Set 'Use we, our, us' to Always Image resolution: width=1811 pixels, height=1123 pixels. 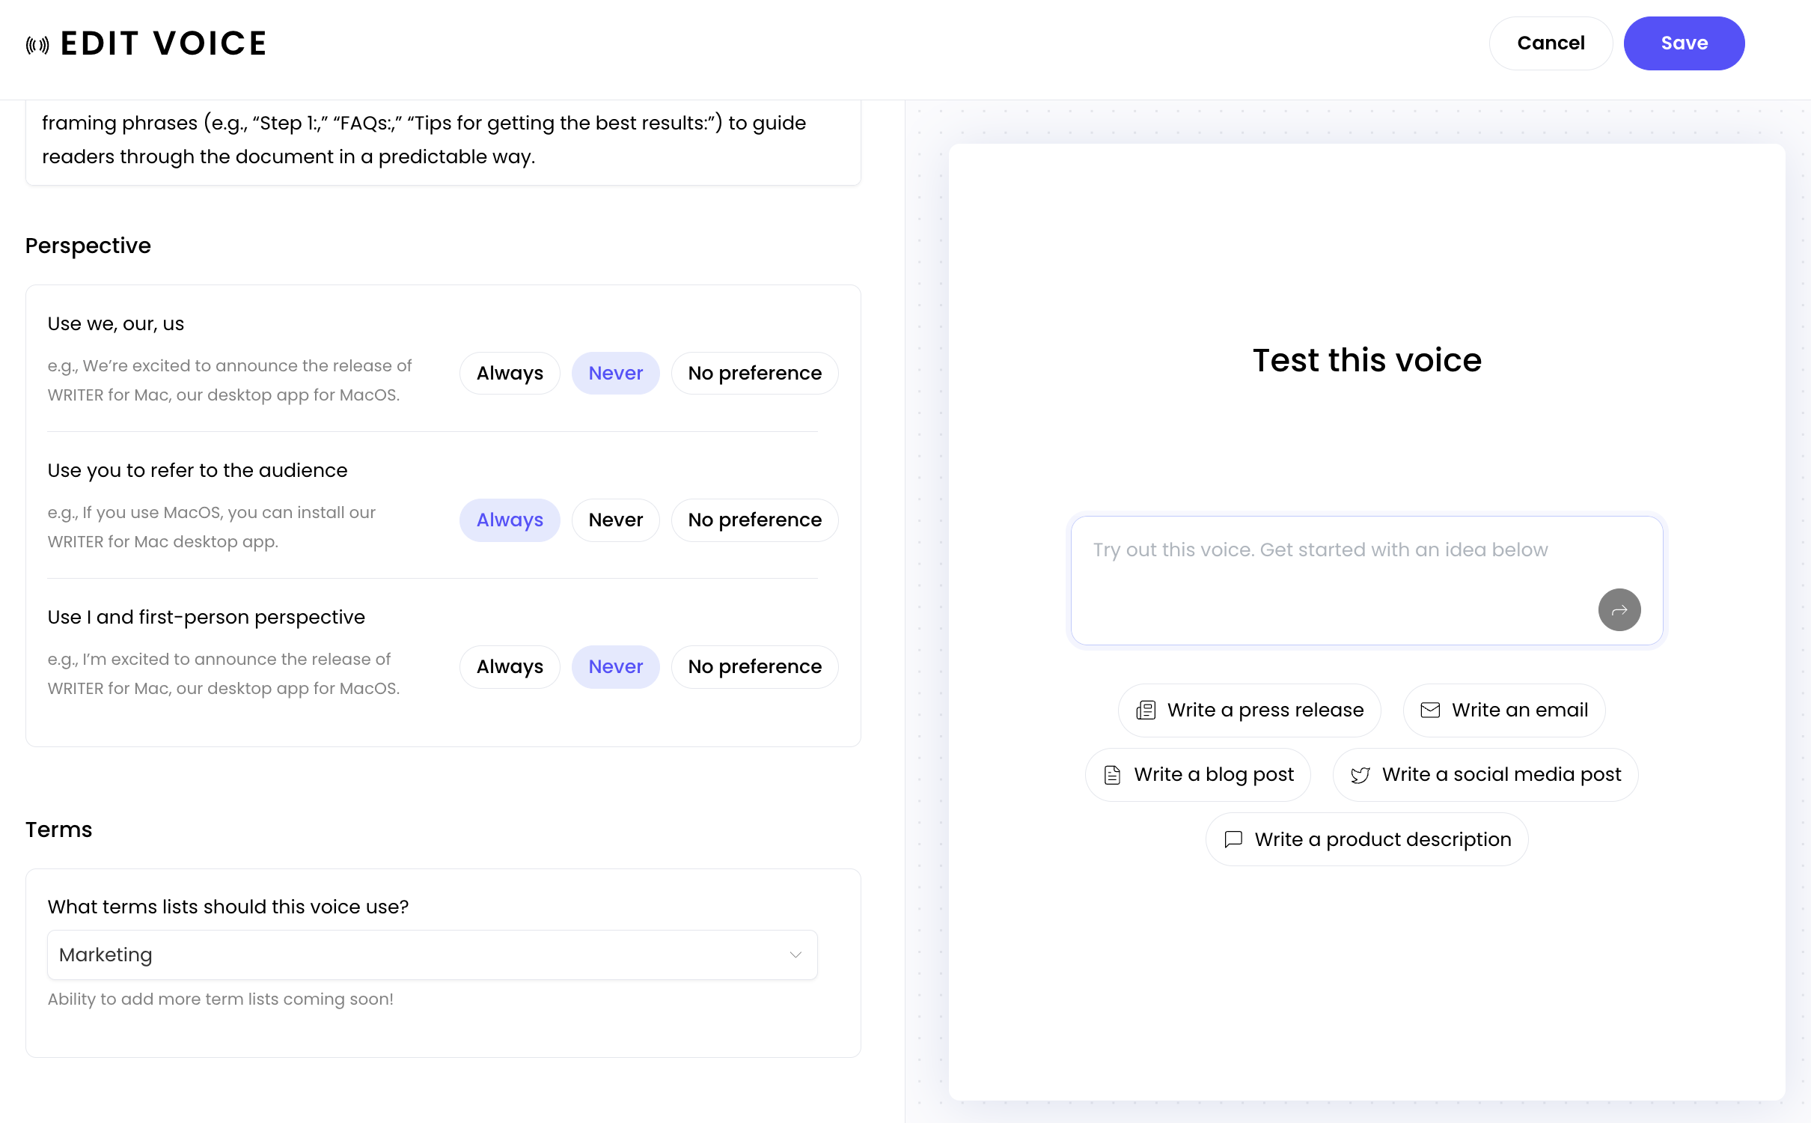coord(510,373)
